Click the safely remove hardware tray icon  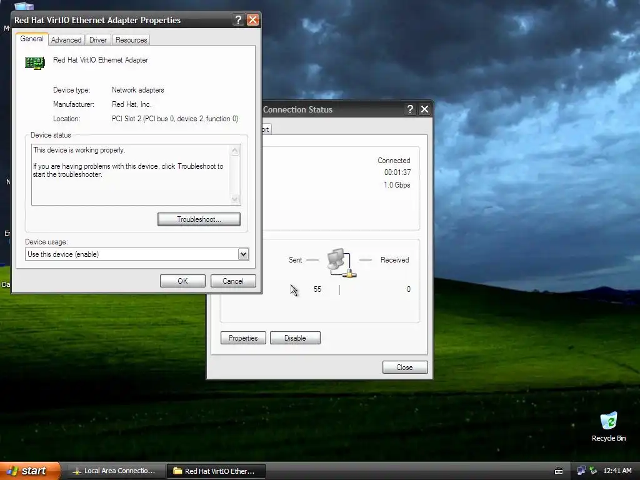pos(594,471)
